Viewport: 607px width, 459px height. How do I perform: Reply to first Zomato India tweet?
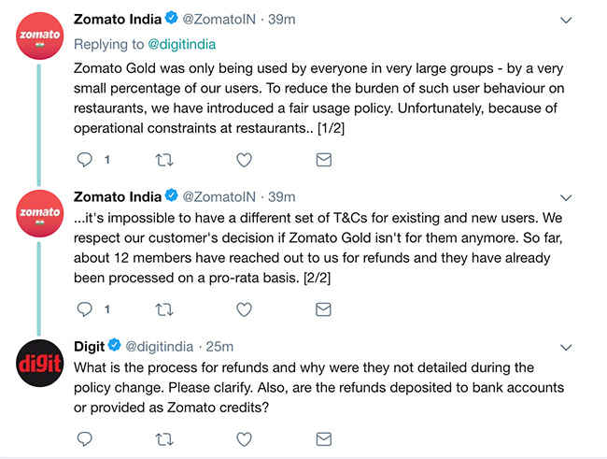[84, 160]
